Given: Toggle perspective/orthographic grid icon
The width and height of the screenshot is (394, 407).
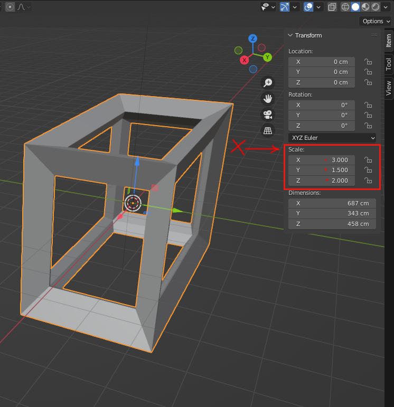Looking at the screenshot, I should click(268, 130).
